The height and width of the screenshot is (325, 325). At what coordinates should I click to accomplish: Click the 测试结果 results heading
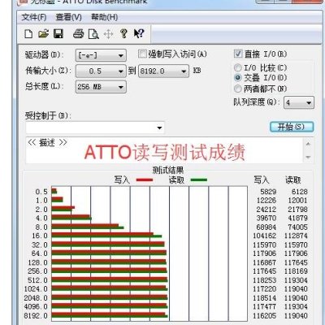(168, 171)
